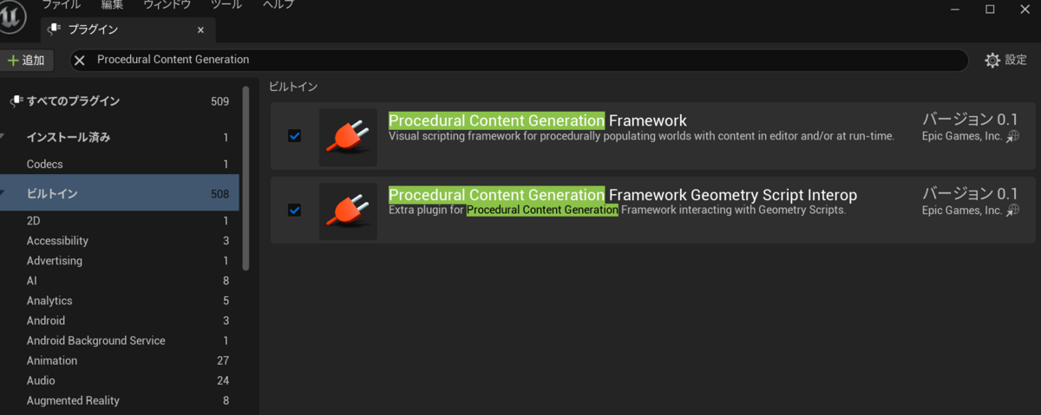Click the plug icon beside すべてのプラグイン
Screen dimensions: 1041x415
tap(16, 101)
